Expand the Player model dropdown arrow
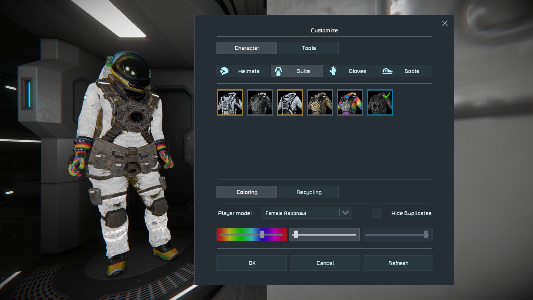 click(345, 213)
